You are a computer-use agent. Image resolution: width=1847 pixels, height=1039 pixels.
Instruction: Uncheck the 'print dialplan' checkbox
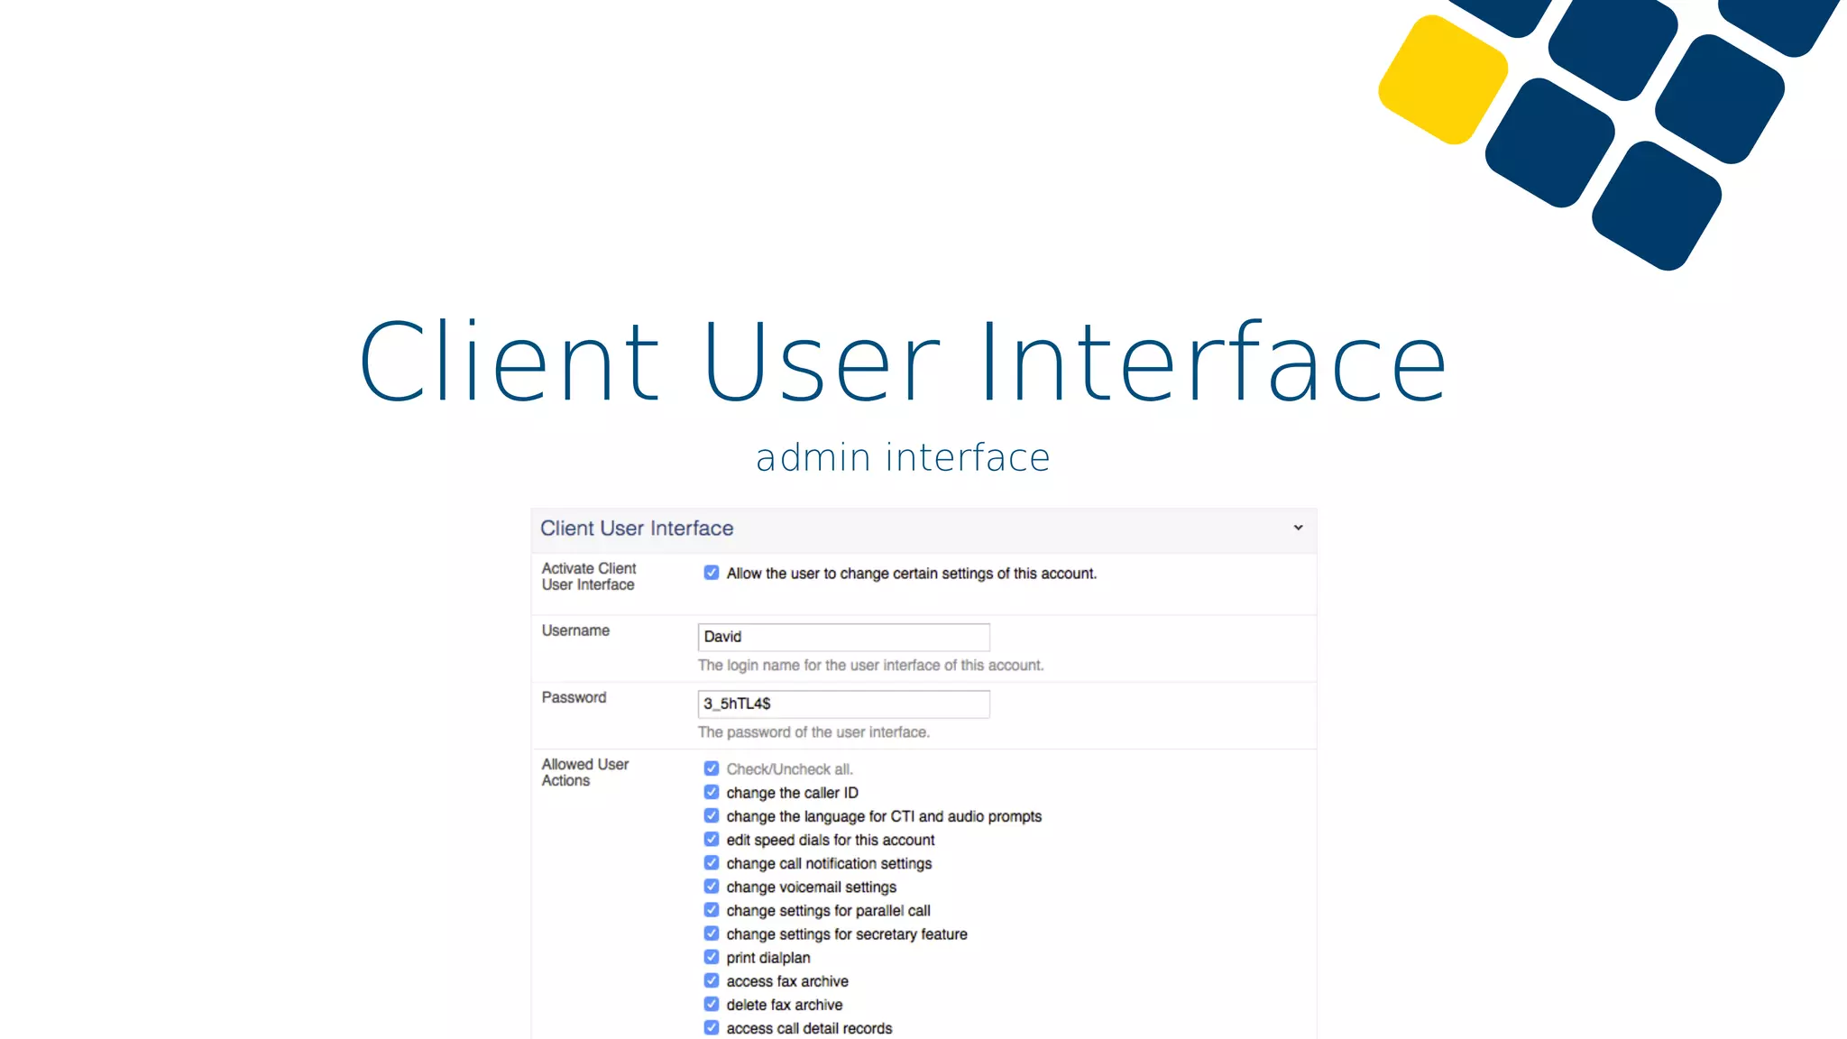[712, 957]
